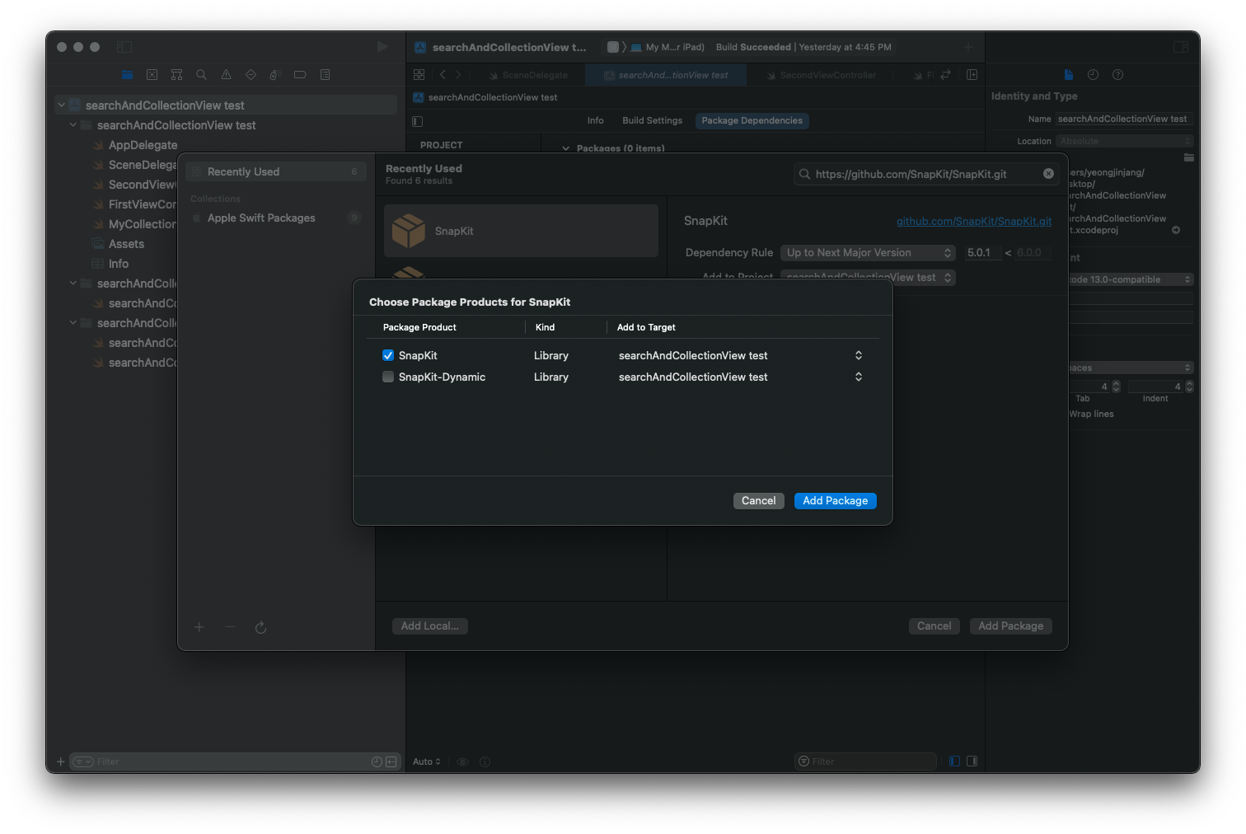Click reveal arrow next to xcodeproj path
The width and height of the screenshot is (1246, 834).
click(x=1176, y=230)
